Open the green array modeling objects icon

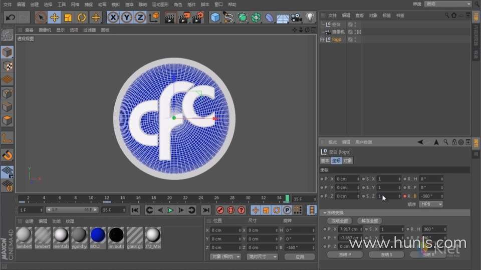[x=256, y=17]
